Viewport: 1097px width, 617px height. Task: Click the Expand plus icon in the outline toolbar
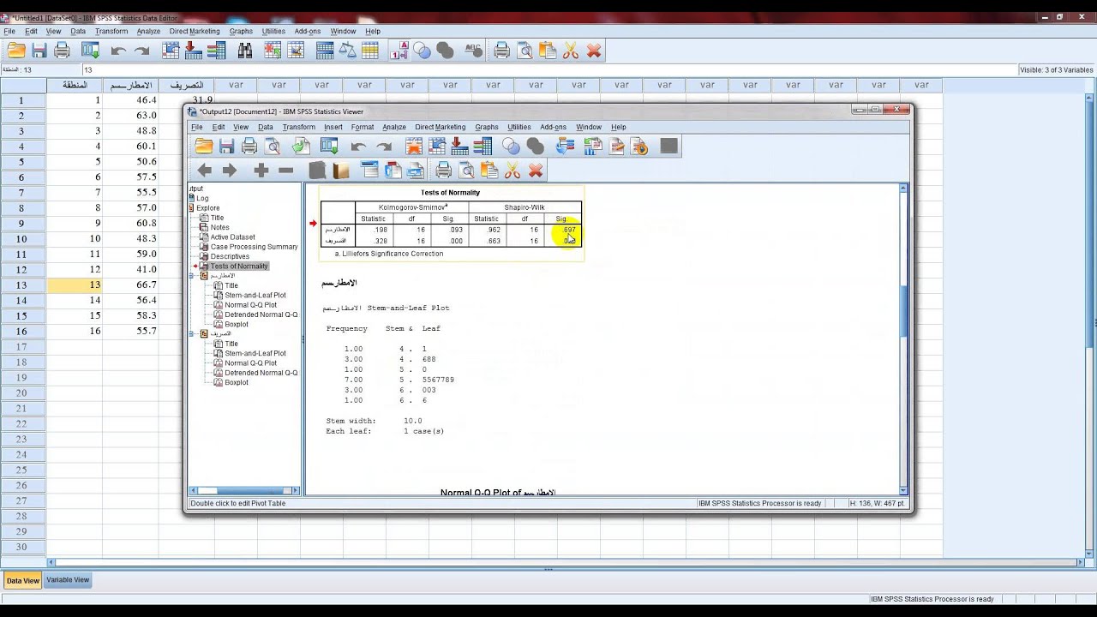(x=261, y=171)
